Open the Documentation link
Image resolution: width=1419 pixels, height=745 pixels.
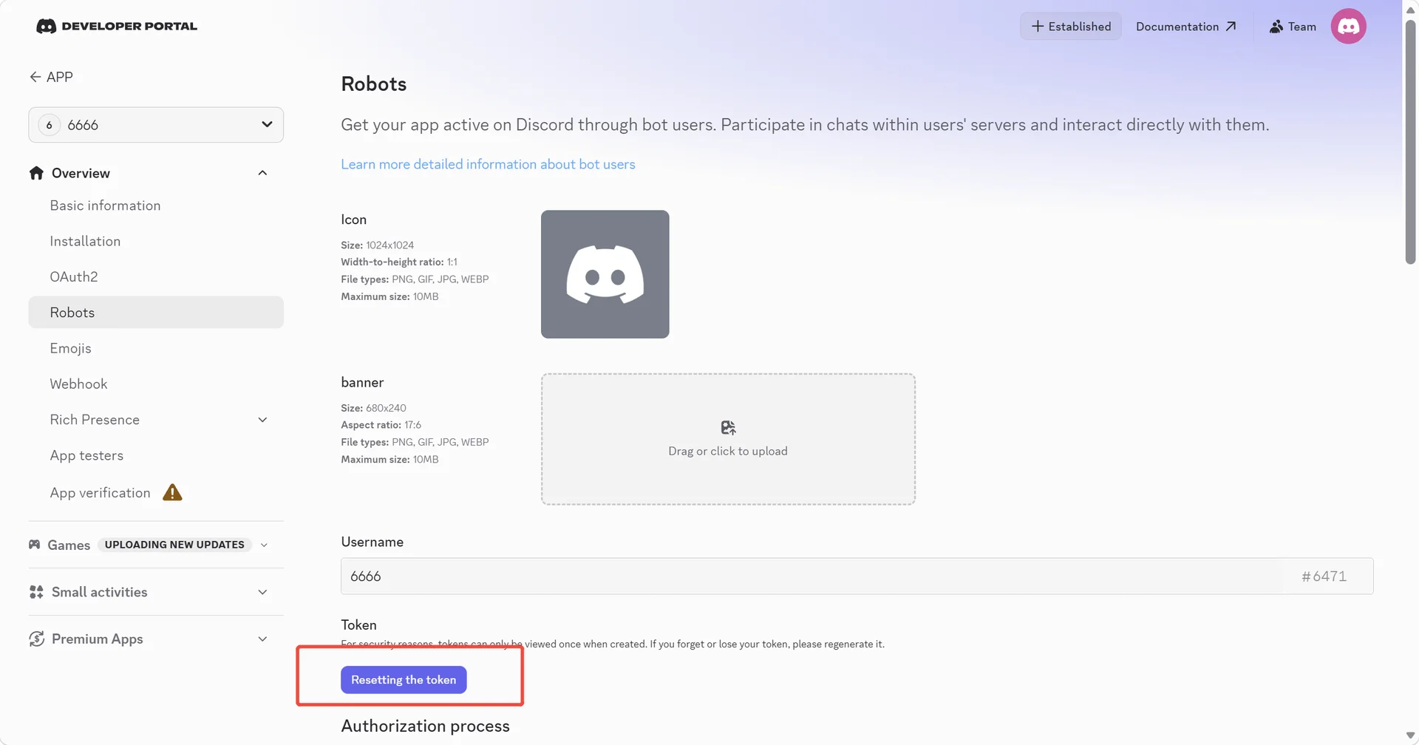coord(1185,27)
